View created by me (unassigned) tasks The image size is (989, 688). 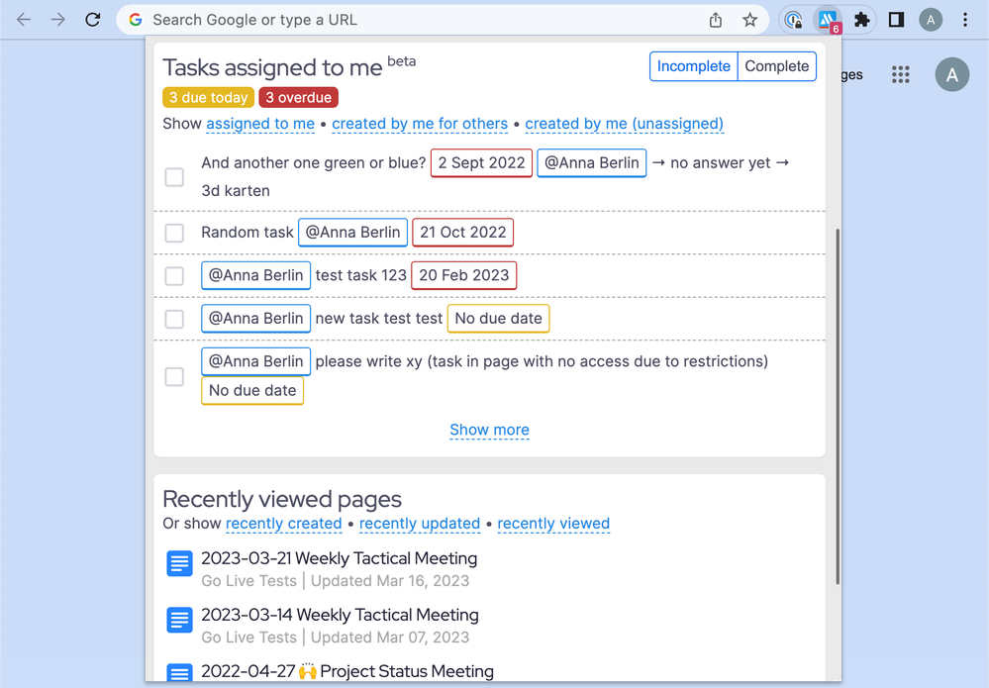point(624,124)
